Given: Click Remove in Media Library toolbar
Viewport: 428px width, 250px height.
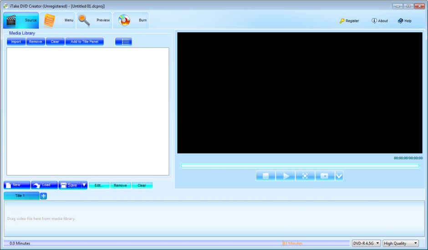Looking at the screenshot, I should click(36, 42).
